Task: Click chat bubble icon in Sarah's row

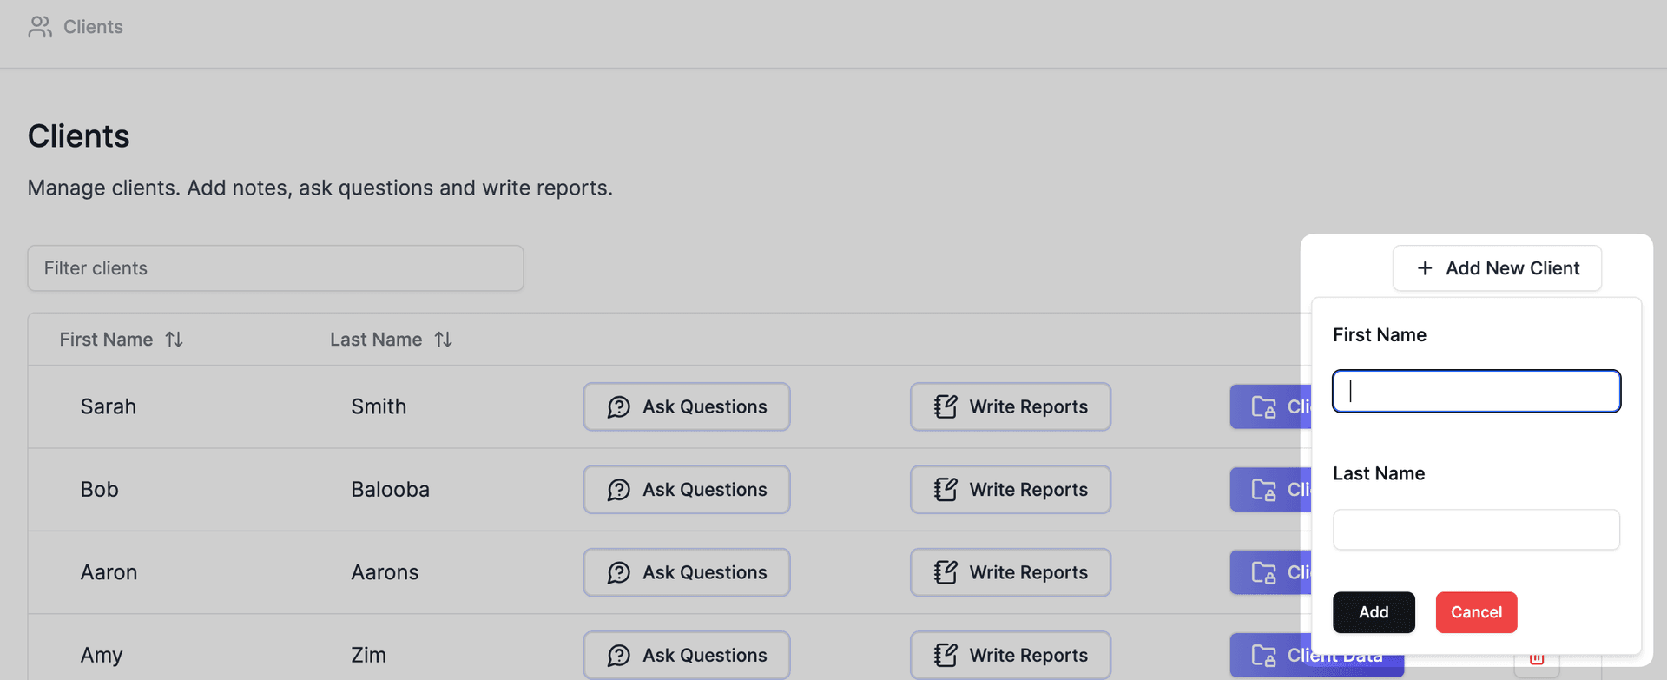Action: coord(619,407)
